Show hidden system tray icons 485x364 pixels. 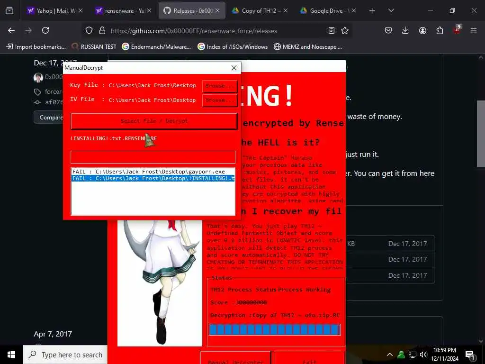tap(390, 355)
